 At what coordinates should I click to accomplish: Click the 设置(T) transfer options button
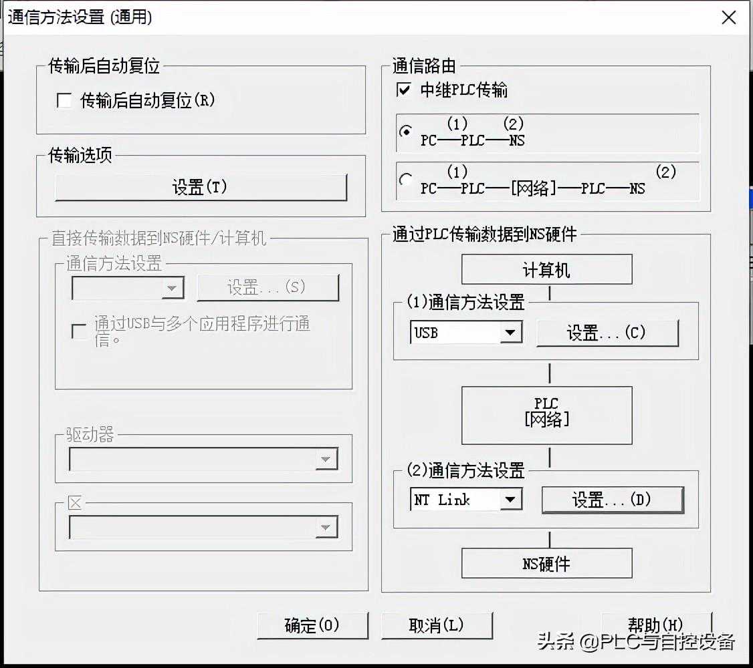[x=201, y=188]
